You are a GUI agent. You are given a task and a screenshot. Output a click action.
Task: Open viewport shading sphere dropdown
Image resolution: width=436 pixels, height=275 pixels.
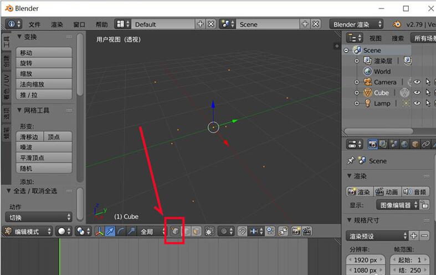[x=64, y=231]
